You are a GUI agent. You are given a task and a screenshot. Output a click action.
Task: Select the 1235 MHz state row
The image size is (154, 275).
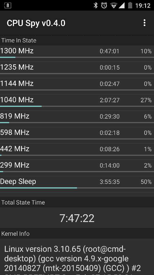tap(77, 68)
